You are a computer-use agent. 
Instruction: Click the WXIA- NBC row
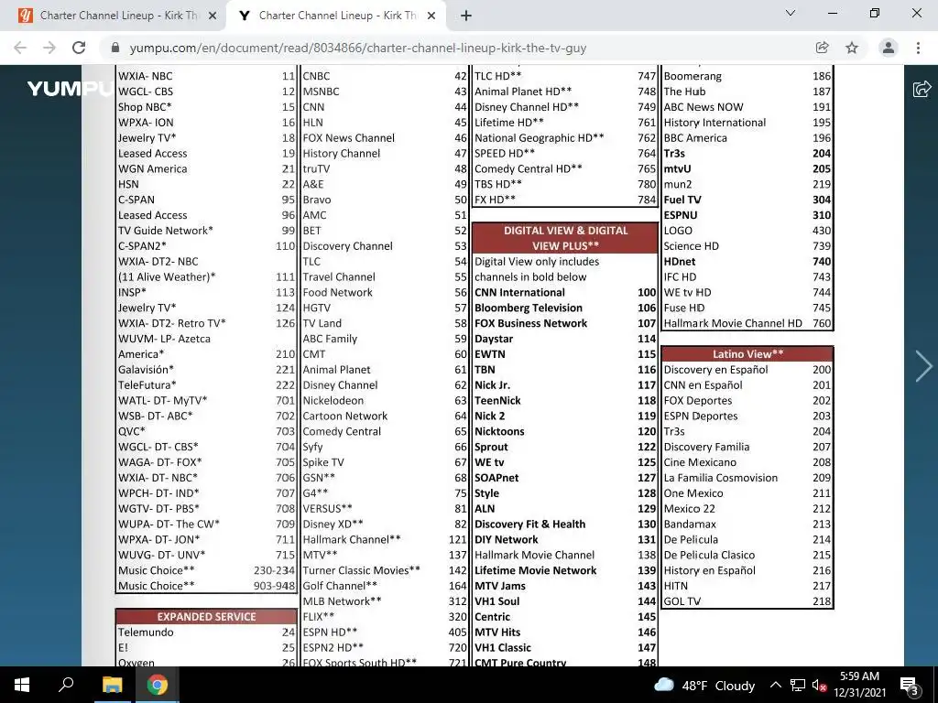click(x=206, y=76)
